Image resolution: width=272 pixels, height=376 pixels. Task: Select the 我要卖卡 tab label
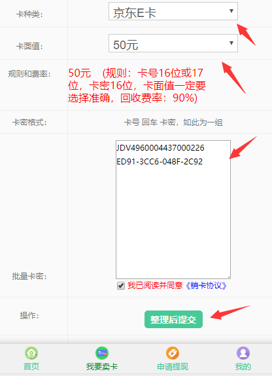point(102,366)
